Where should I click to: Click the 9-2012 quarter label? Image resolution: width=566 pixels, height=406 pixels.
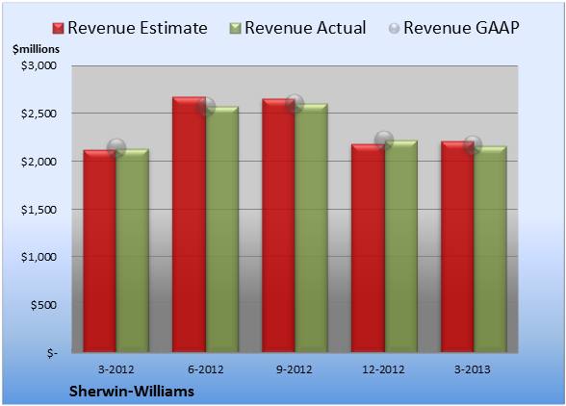(x=295, y=369)
